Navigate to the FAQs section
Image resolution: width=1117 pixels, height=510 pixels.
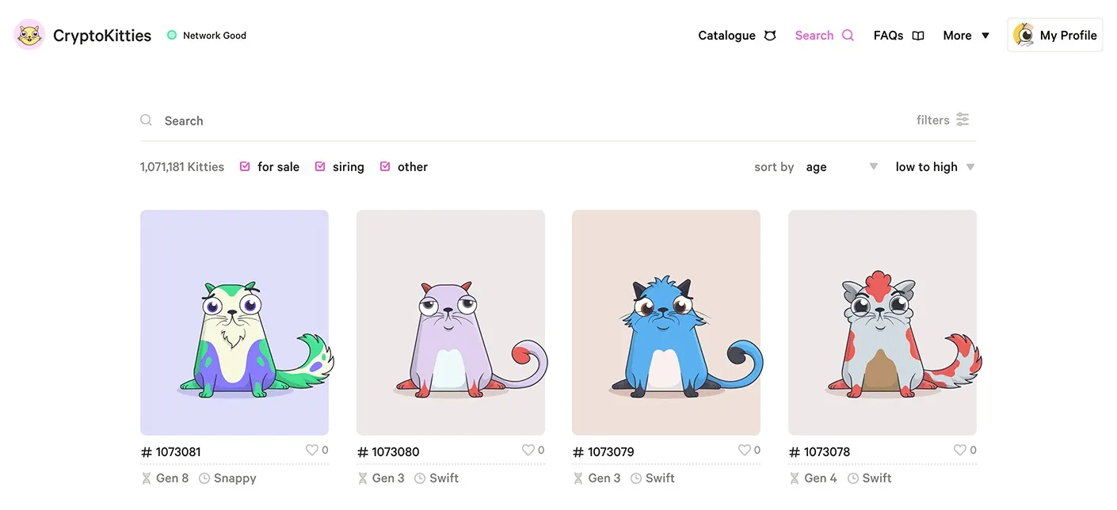(888, 35)
